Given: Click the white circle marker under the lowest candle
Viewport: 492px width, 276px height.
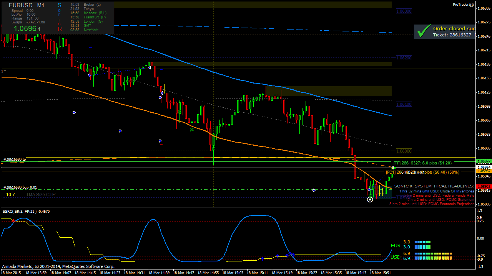Looking at the screenshot, I should [x=370, y=199].
